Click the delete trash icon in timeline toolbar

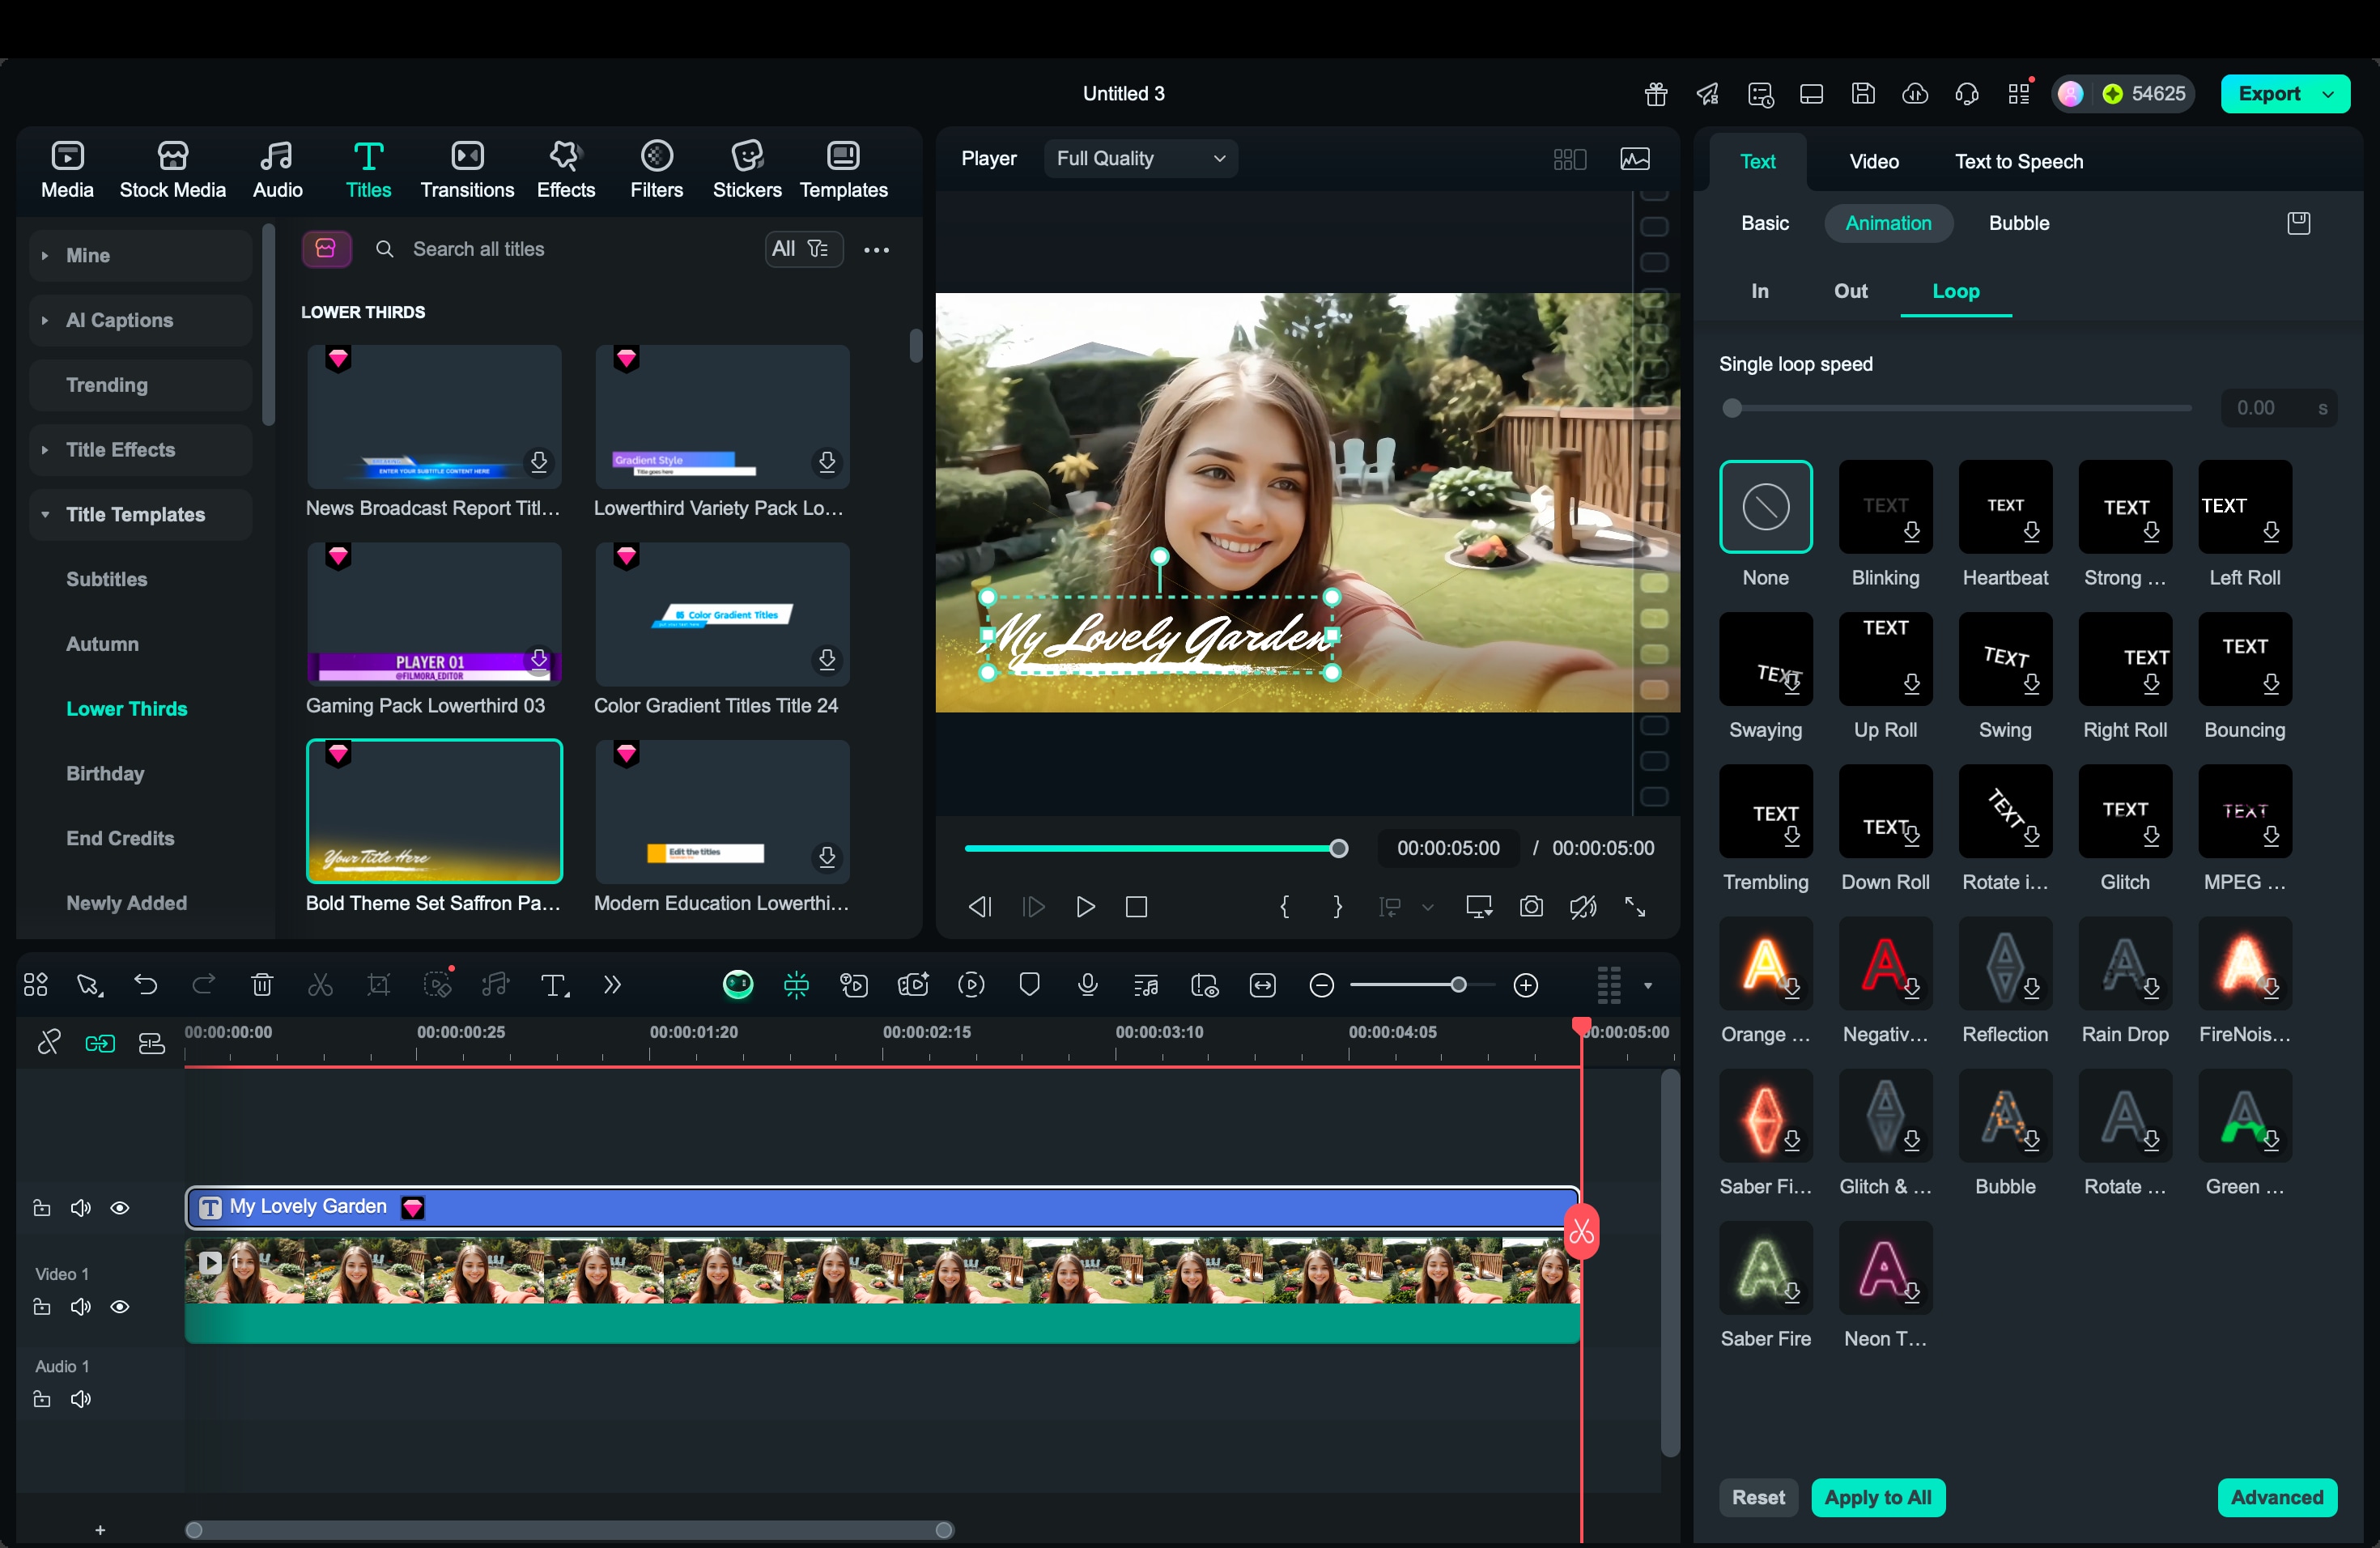[x=262, y=985]
